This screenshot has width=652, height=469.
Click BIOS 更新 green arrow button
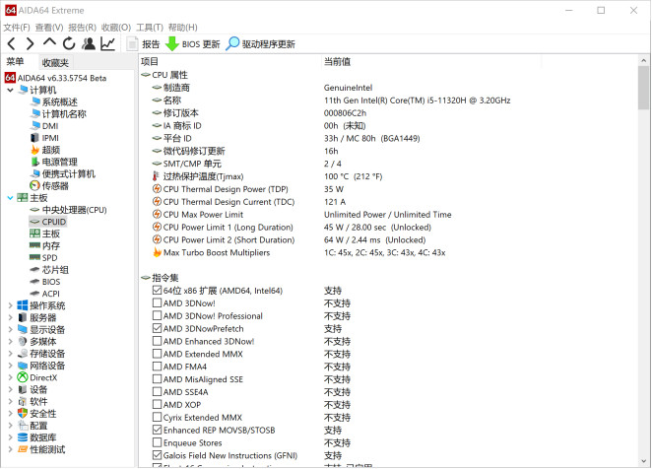point(193,44)
